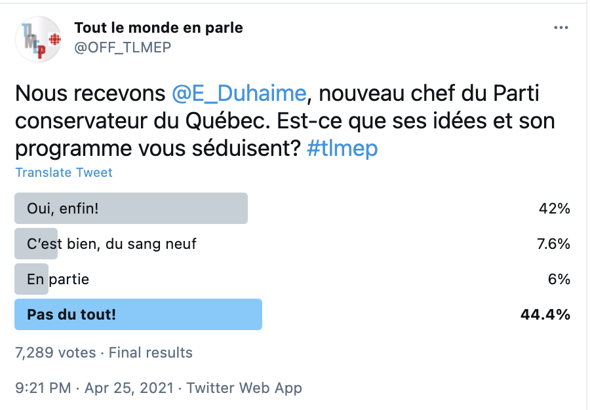The height and width of the screenshot is (410, 590).
Task: Click the 7.6% result value
Action: click(x=553, y=244)
